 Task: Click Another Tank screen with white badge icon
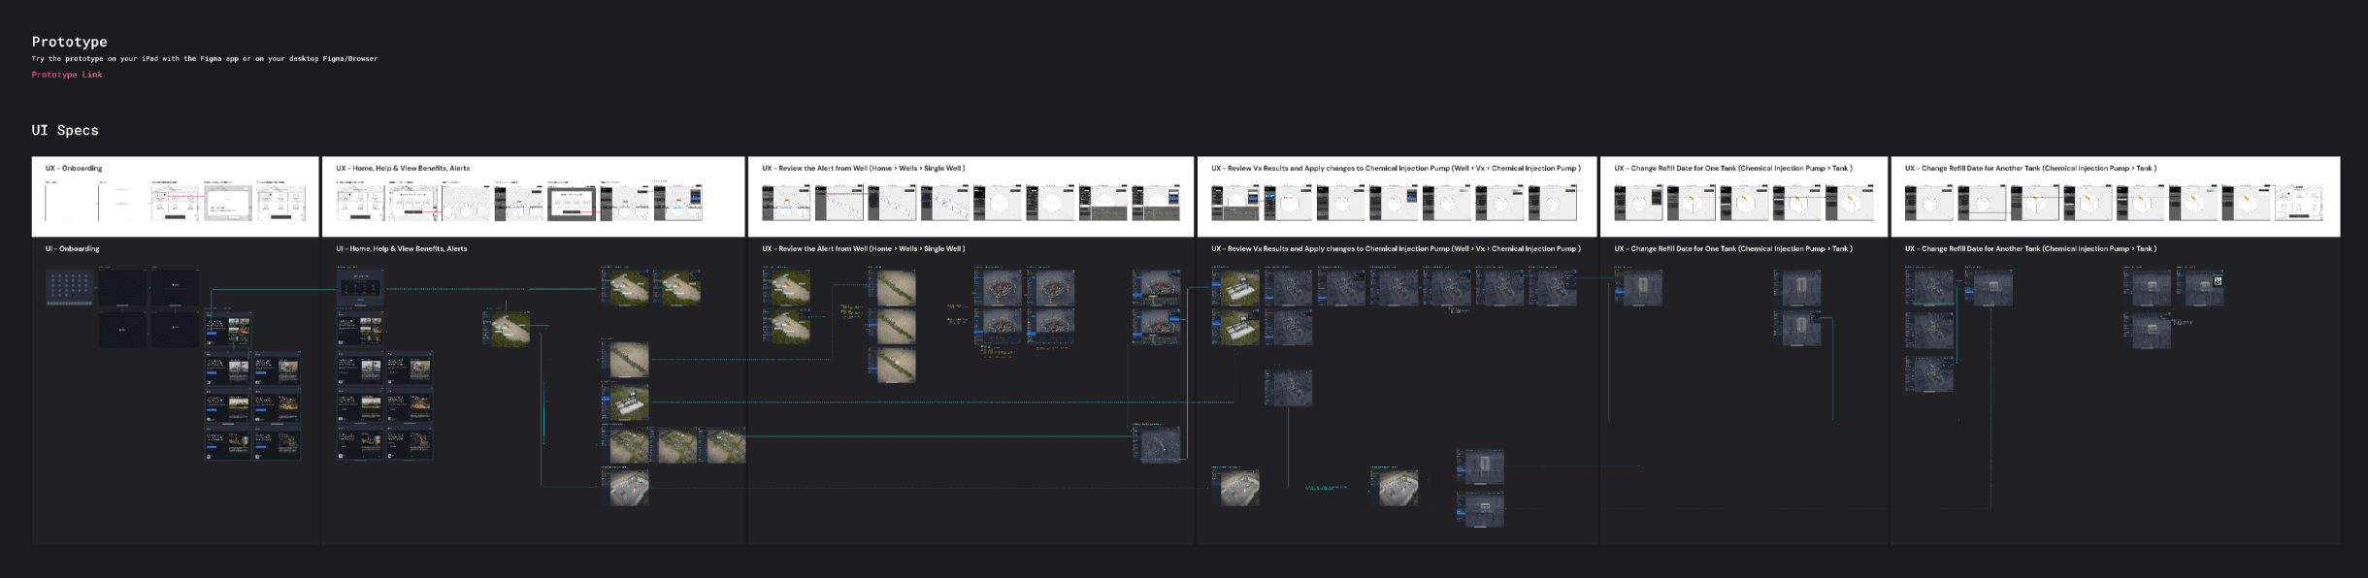point(2199,287)
